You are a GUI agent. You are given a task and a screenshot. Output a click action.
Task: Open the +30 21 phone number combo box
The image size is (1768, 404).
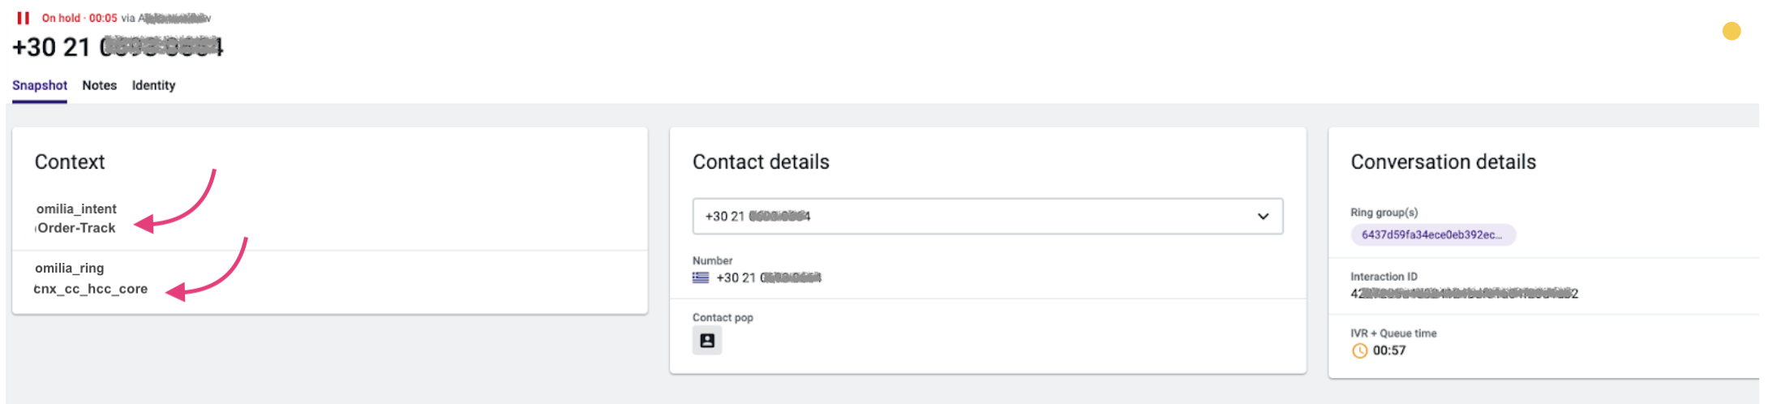tap(973, 217)
